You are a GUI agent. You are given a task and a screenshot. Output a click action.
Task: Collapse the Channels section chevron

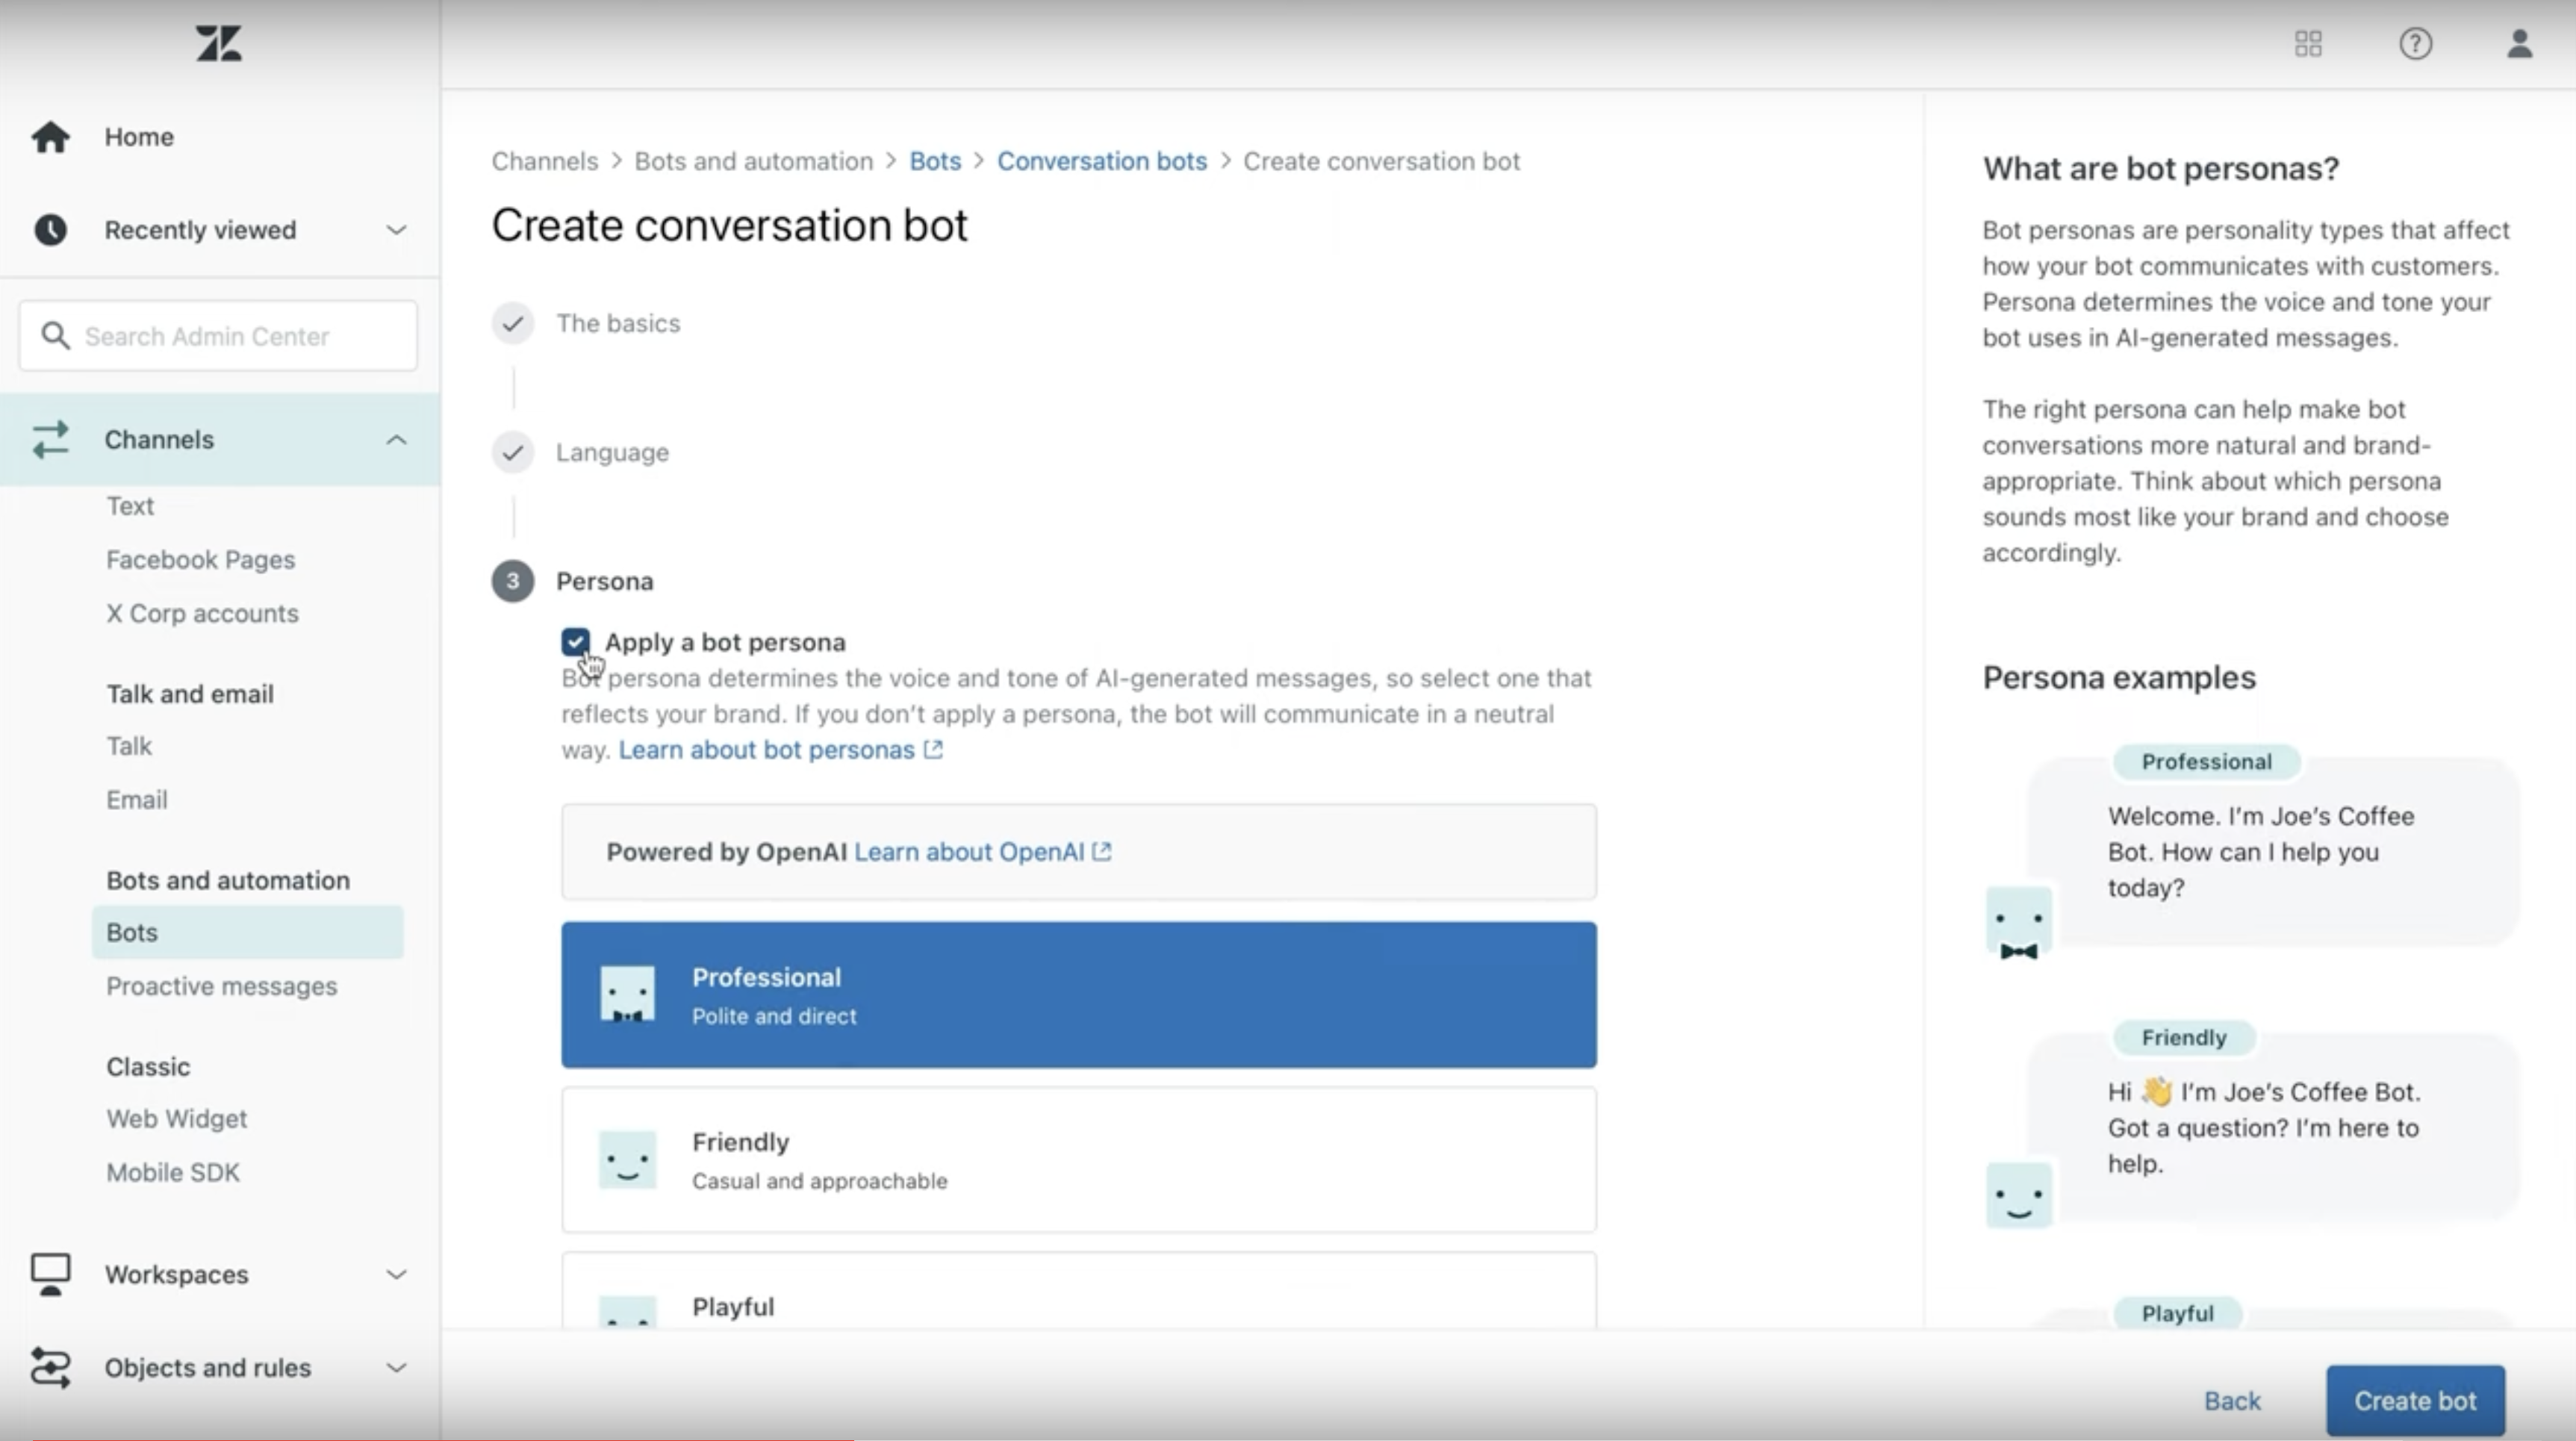coord(396,440)
